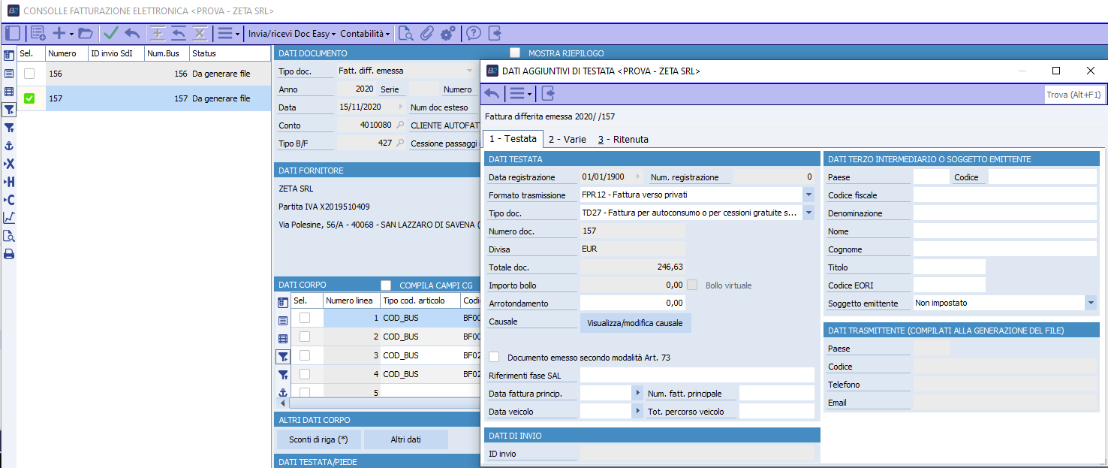Viewport: 1108px width, 468px height.
Task: Click the anchor icon in left sidebar
Action: click(9, 146)
